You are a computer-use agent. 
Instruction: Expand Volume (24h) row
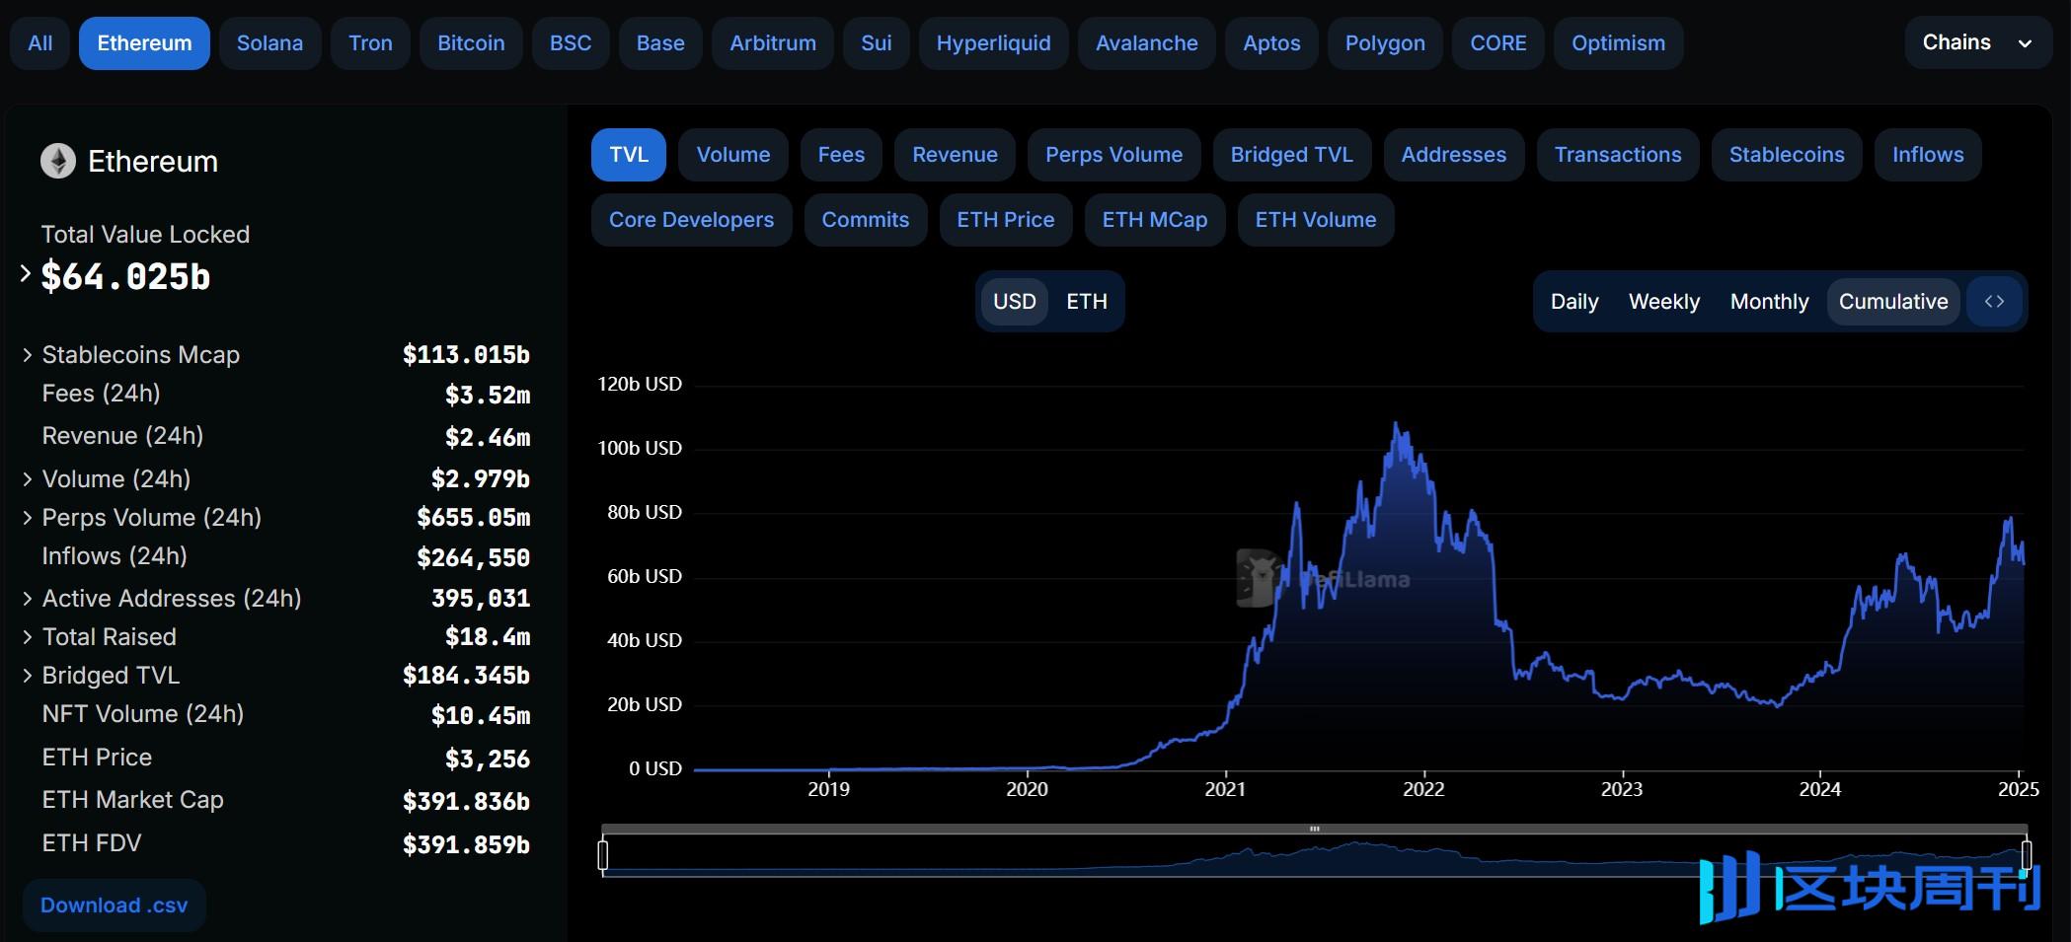click(x=28, y=478)
